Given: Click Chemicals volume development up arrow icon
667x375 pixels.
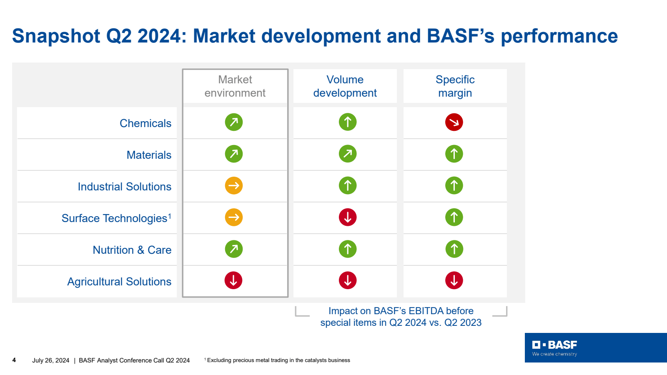Looking at the screenshot, I should (348, 122).
